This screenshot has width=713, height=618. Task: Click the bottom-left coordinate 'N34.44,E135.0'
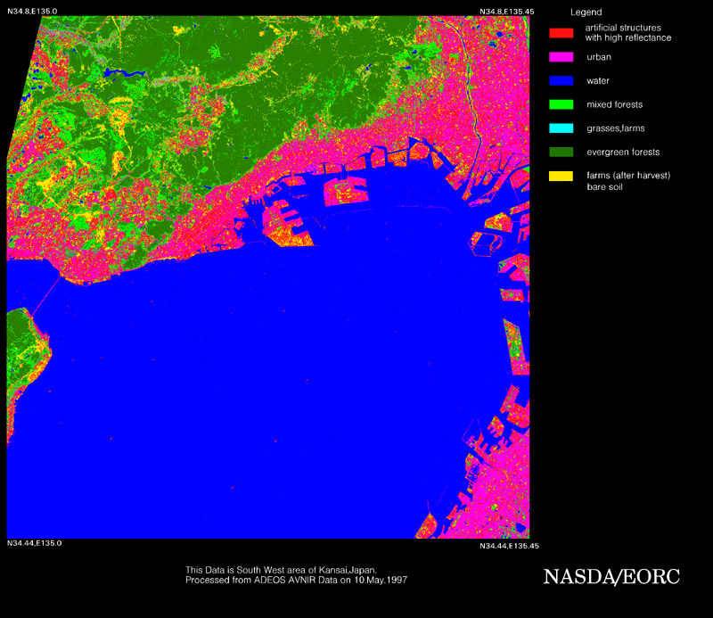point(35,543)
